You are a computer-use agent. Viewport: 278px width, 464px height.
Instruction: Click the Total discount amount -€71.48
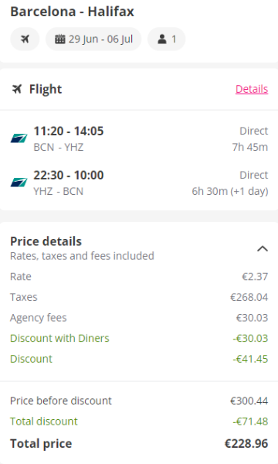pos(250,421)
